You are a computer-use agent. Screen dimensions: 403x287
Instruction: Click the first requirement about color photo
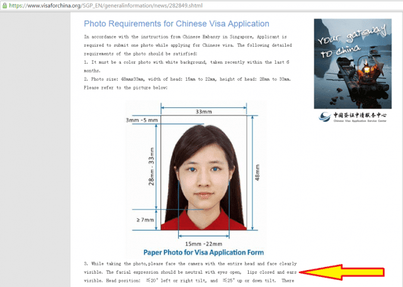pos(186,66)
